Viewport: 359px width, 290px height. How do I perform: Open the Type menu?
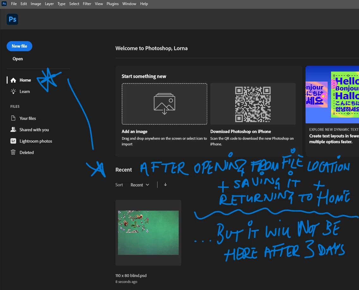[61, 4]
